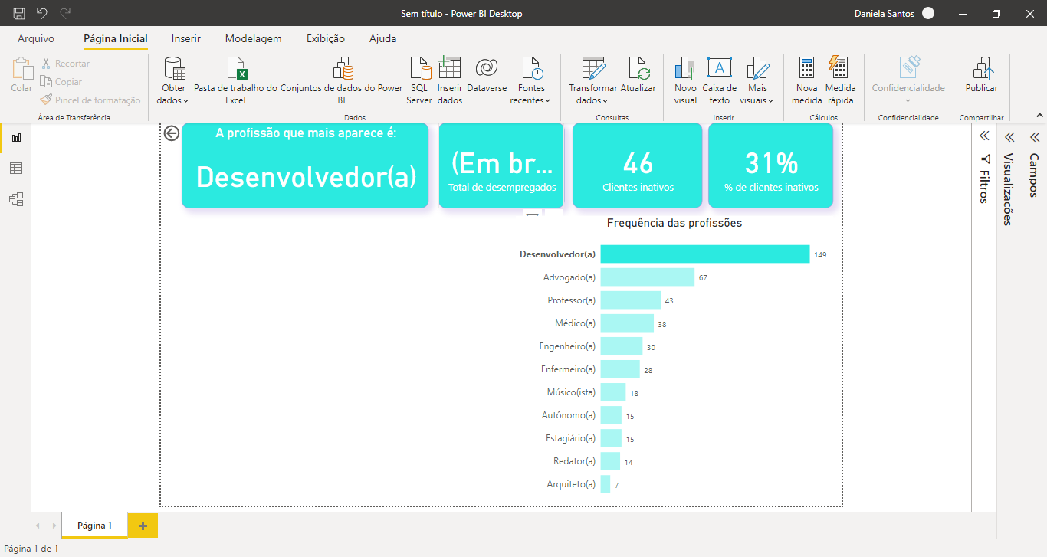Click the Colar paste icon

(x=22, y=74)
